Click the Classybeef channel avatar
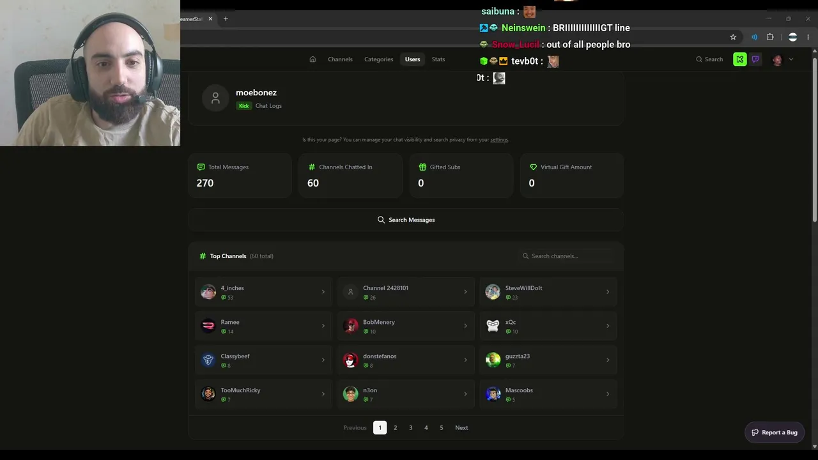 click(x=208, y=360)
